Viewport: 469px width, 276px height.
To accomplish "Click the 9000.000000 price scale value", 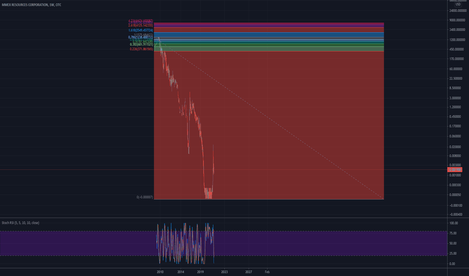I will coord(458,20).
